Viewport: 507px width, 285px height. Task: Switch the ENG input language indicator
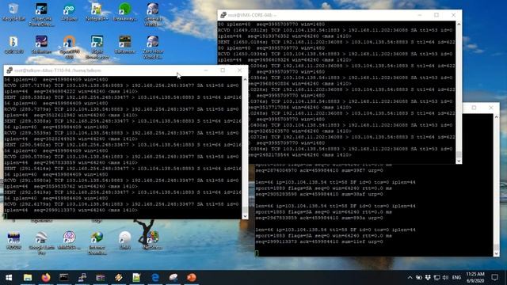coord(456,278)
